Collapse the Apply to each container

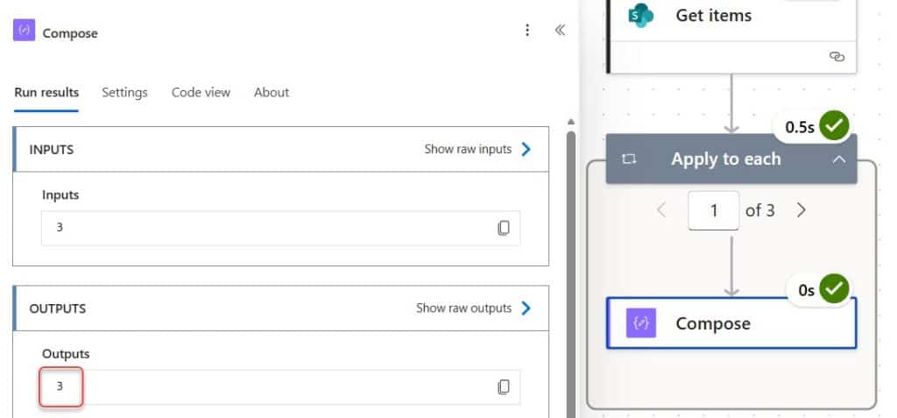(x=838, y=159)
